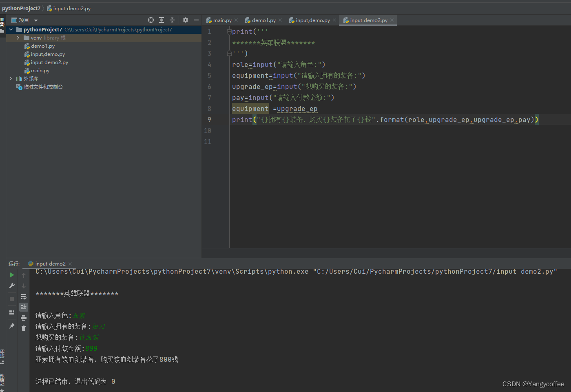
Task: Click the Restore Layout icon in run panel
Action: coord(12,312)
